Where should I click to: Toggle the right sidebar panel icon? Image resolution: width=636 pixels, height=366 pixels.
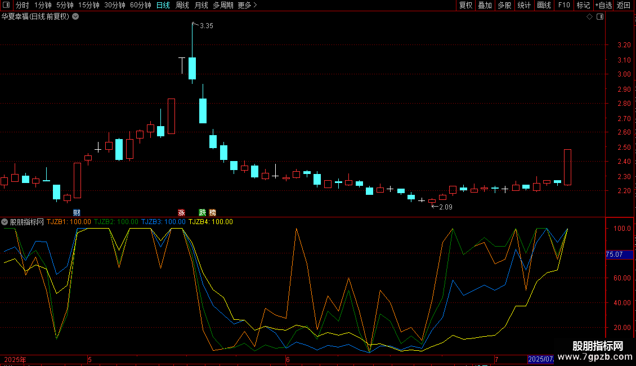[x=599, y=17]
